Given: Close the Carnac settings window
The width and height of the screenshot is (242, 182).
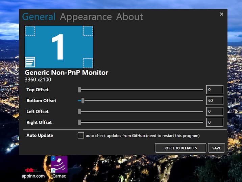Looking at the screenshot, I should (x=222, y=14).
